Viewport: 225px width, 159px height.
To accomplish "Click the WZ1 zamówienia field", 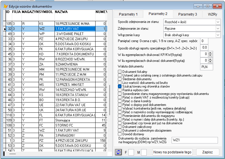I will click(x=194, y=140).
